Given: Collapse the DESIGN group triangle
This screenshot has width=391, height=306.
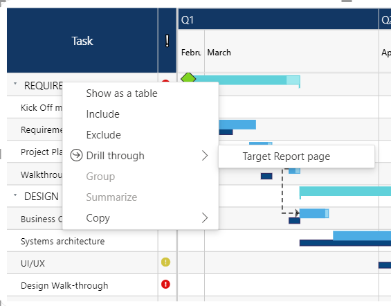Looking at the screenshot, I should pyautogui.click(x=15, y=195).
